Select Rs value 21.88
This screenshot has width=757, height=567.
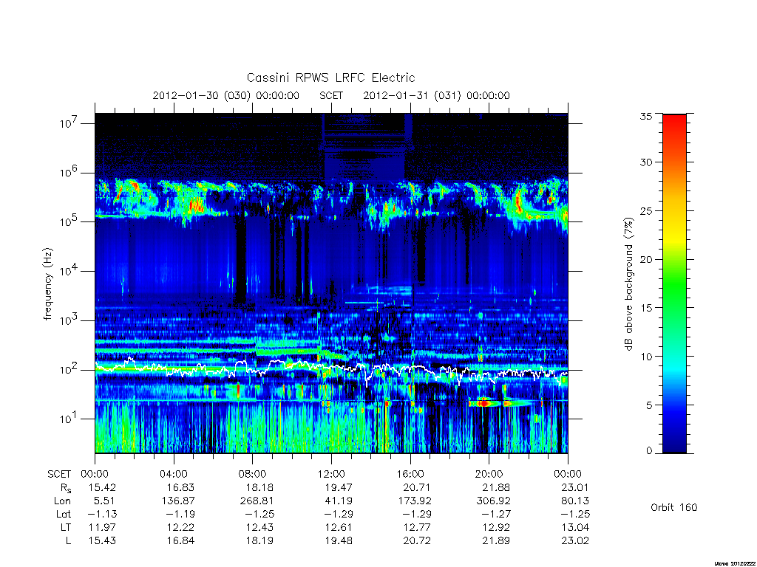[496, 487]
